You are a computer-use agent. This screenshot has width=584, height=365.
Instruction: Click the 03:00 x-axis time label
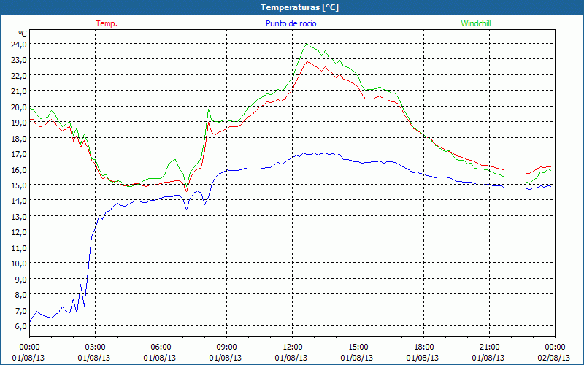point(95,347)
